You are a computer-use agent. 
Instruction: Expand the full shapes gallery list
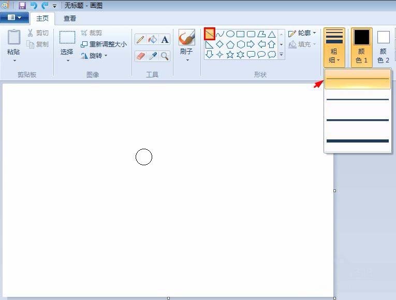(x=282, y=54)
